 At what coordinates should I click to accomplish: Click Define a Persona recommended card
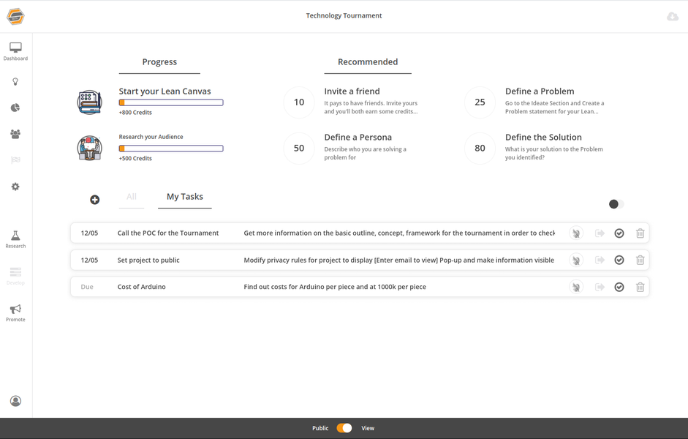(x=358, y=148)
